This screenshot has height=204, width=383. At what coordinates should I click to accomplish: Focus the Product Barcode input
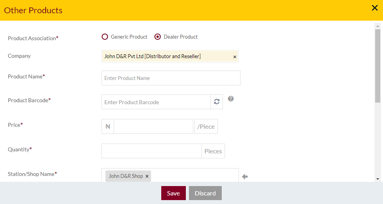pos(156,102)
